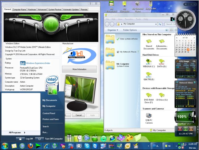
Task: Click Search in the Start menu
Action: click(x=46, y=126)
